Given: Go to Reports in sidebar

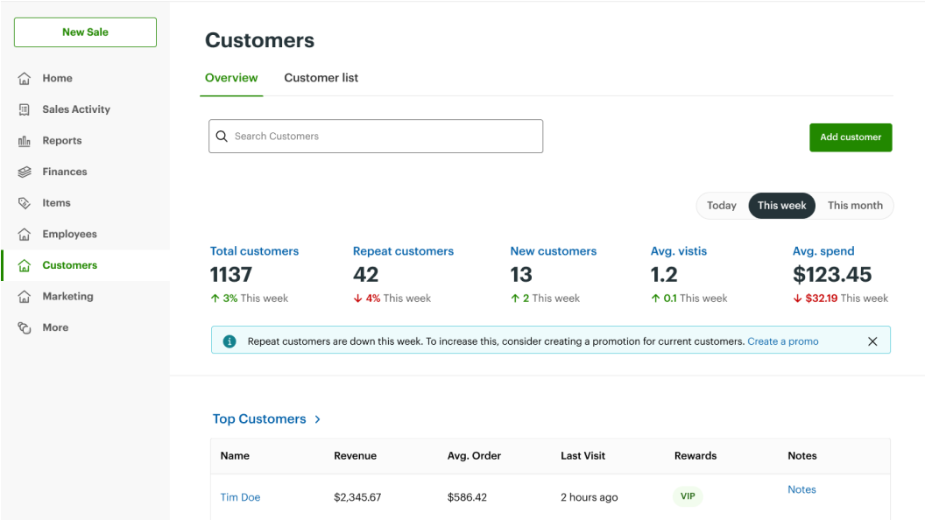Looking at the screenshot, I should (x=62, y=140).
